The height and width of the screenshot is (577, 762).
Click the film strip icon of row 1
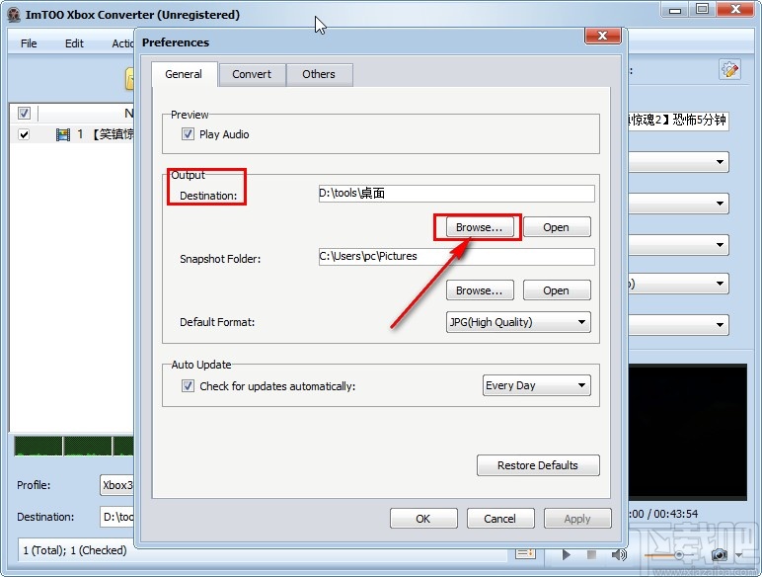point(63,134)
